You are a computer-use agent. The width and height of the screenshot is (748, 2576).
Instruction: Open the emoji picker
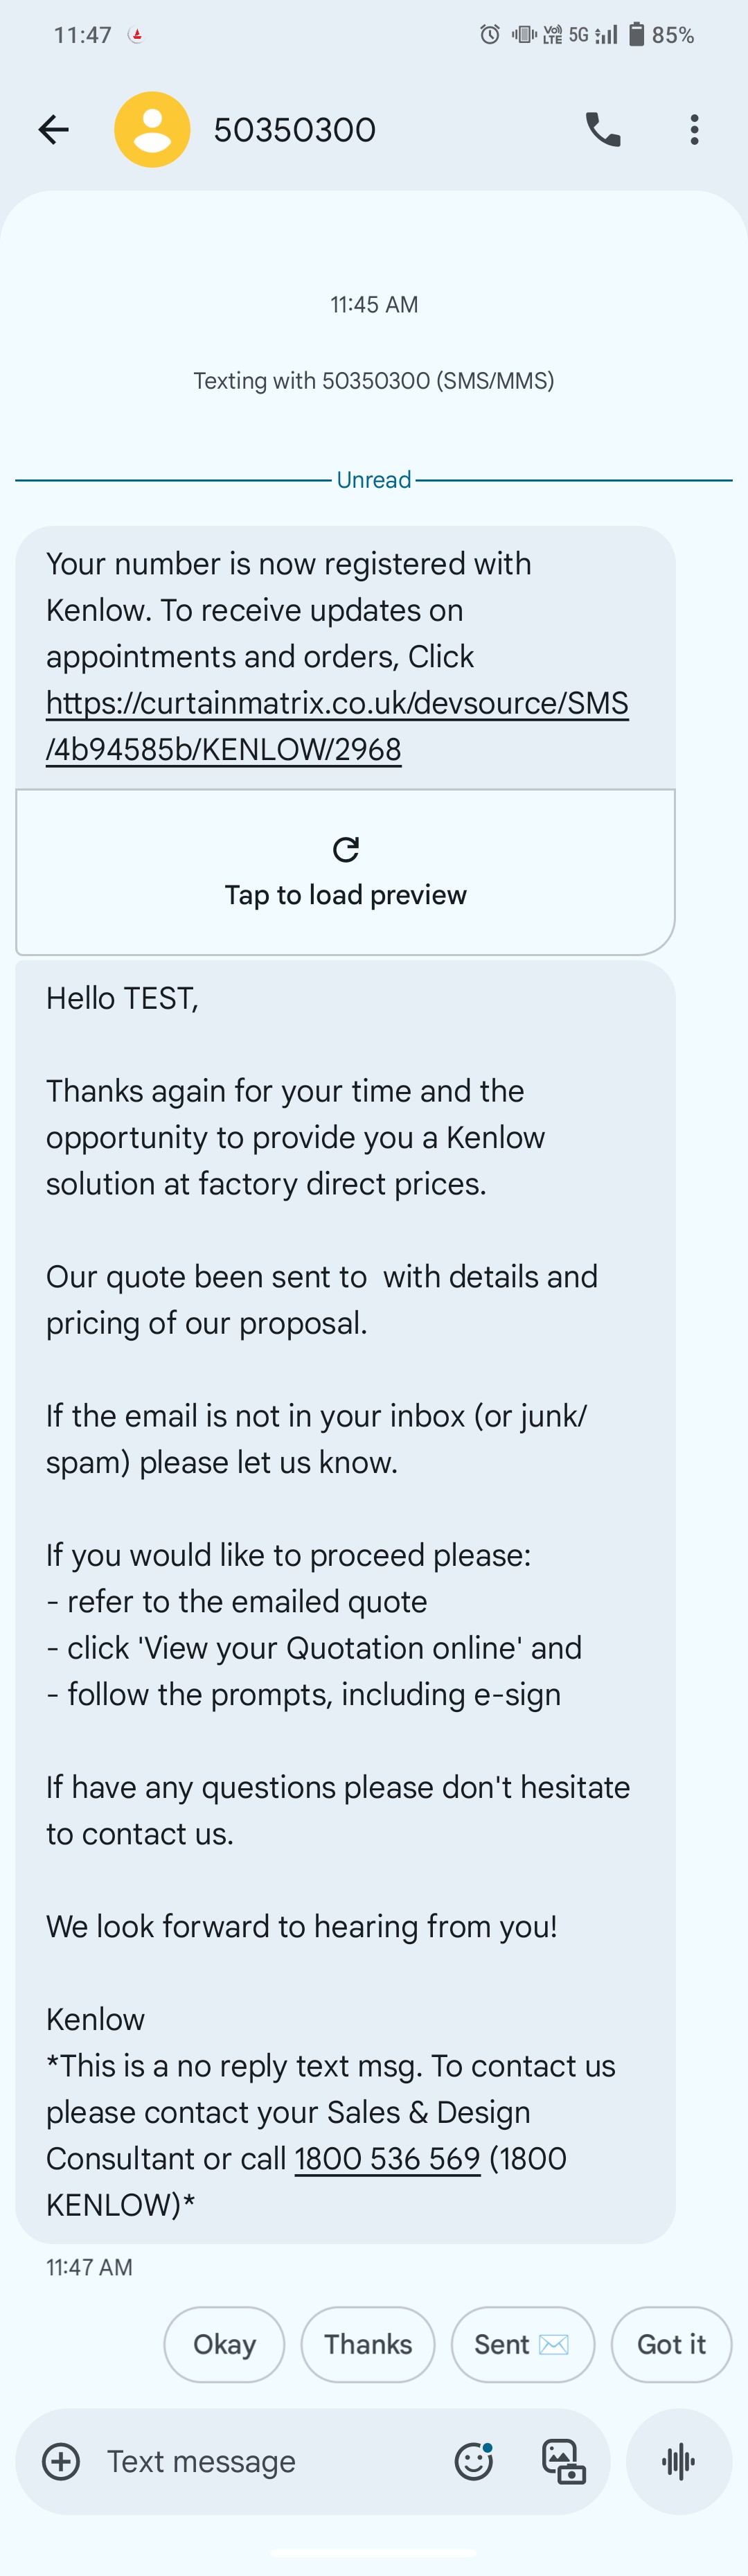[x=473, y=2461]
